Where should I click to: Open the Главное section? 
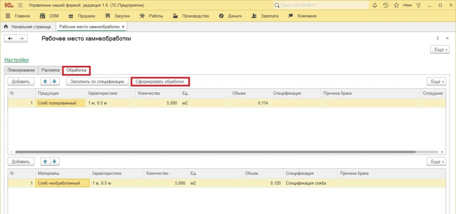(18, 16)
